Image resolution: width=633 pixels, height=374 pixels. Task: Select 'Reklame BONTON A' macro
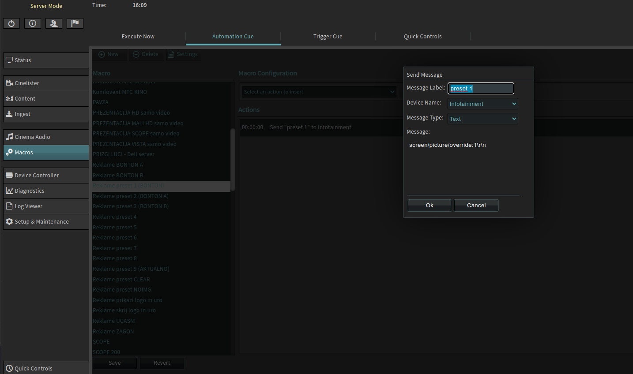click(161, 165)
